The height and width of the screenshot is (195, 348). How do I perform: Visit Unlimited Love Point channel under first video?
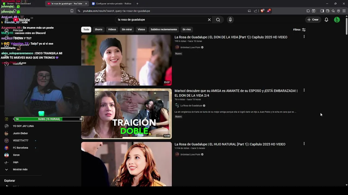(x=190, y=47)
